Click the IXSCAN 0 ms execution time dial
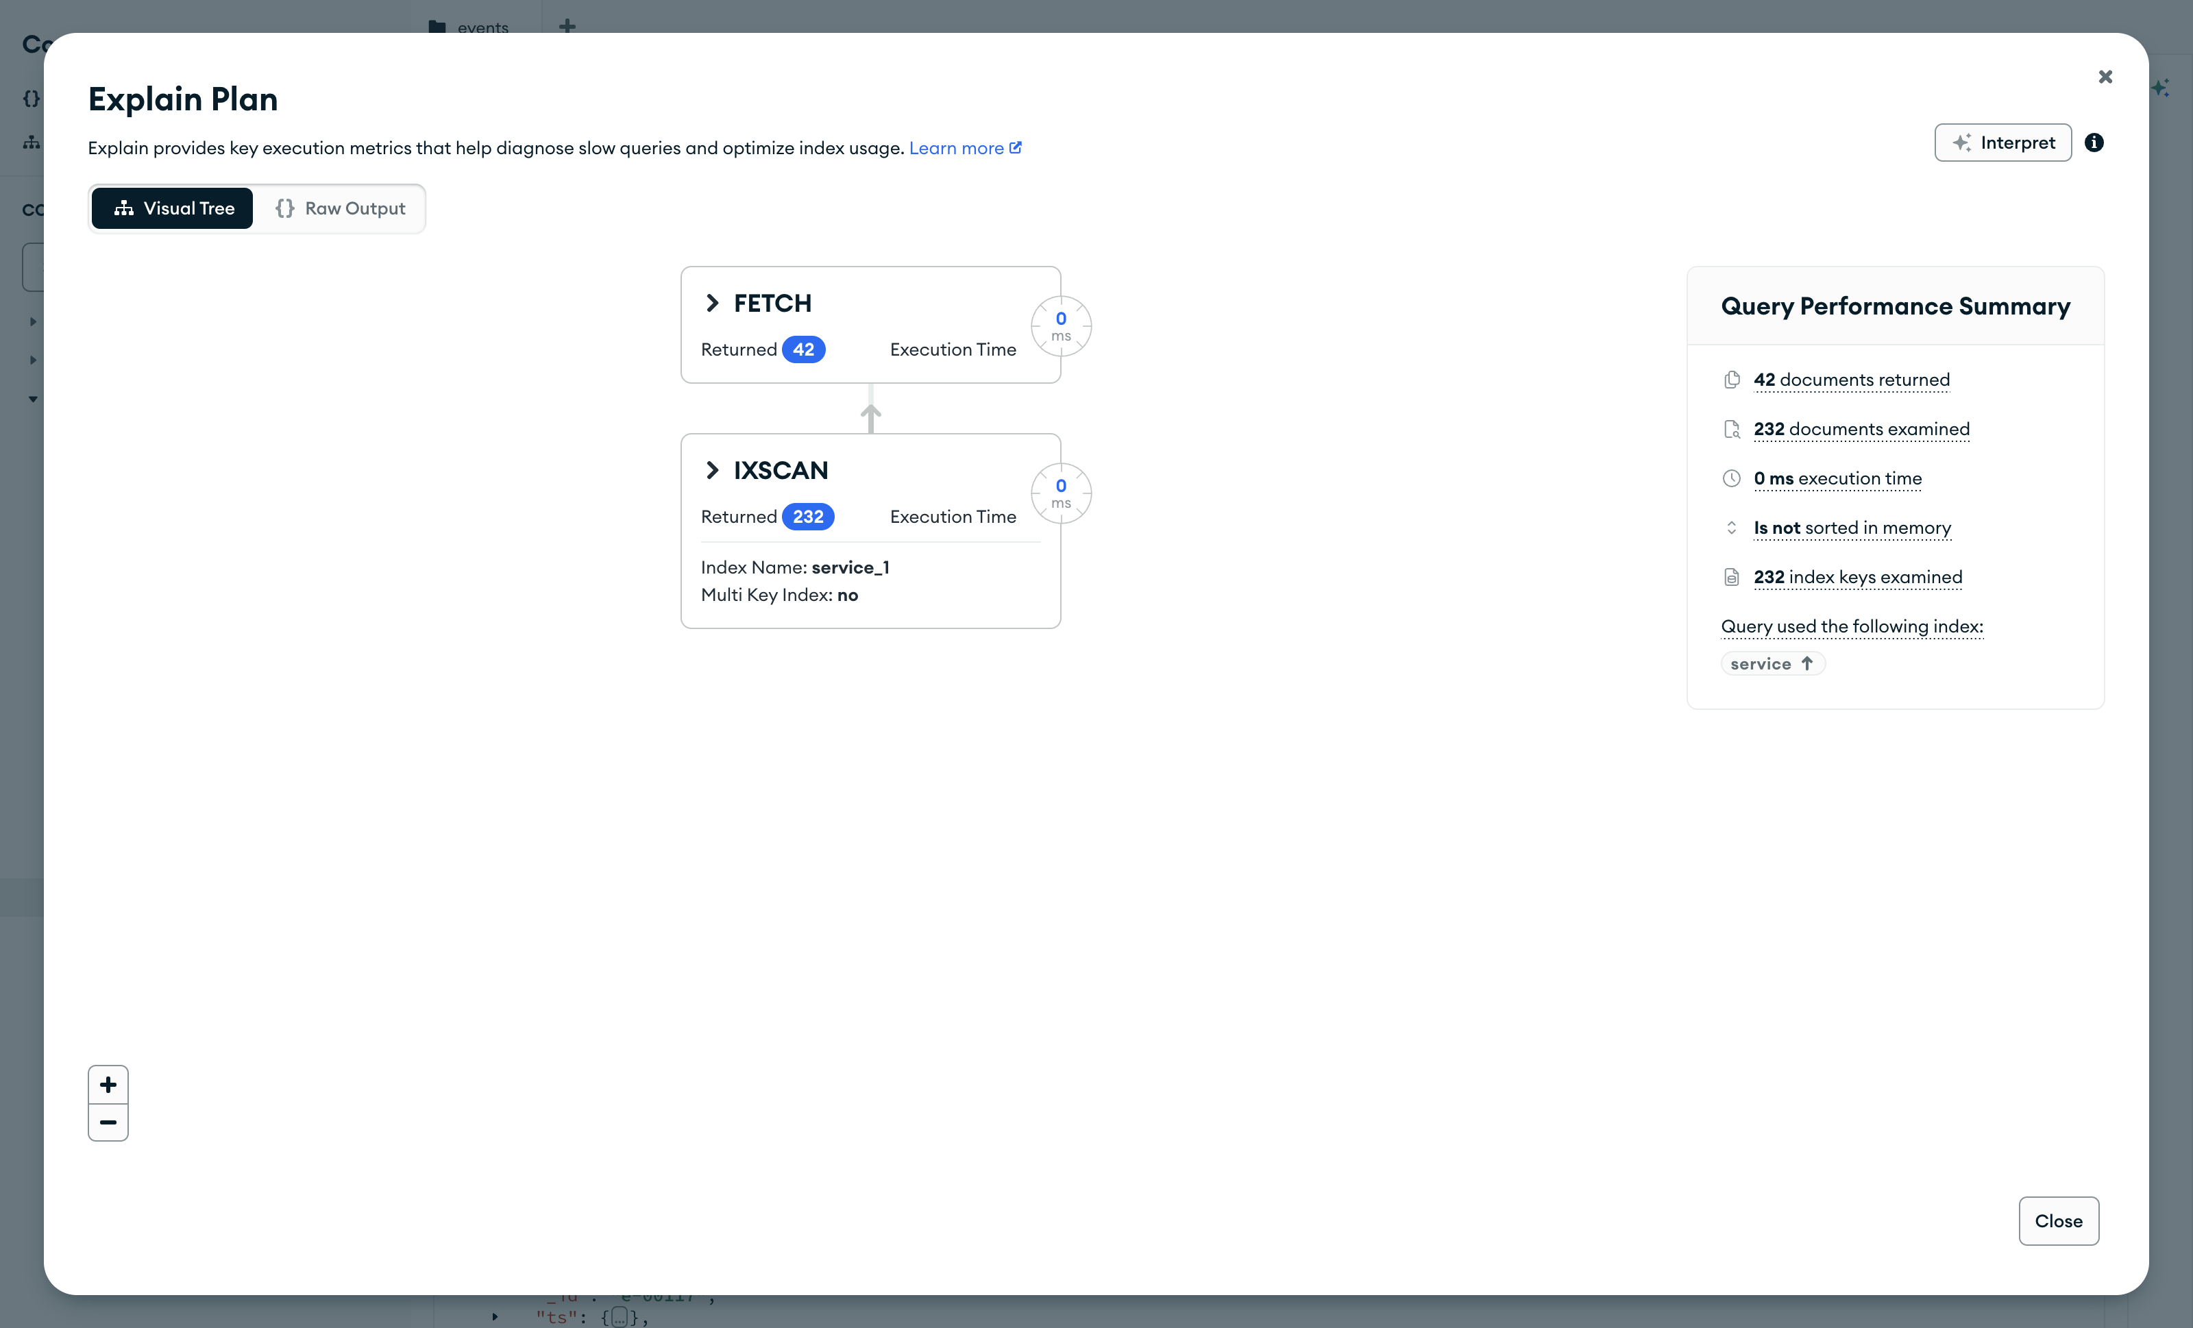The image size is (2193, 1328). click(x=1061, y=493)
